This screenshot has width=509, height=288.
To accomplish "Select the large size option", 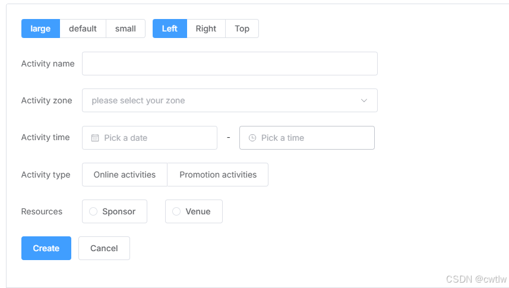I will click(40, 29).
